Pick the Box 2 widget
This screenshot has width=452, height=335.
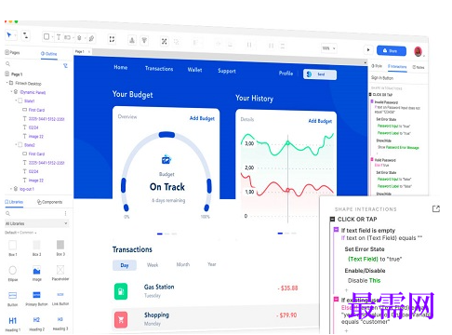[36, 248]
